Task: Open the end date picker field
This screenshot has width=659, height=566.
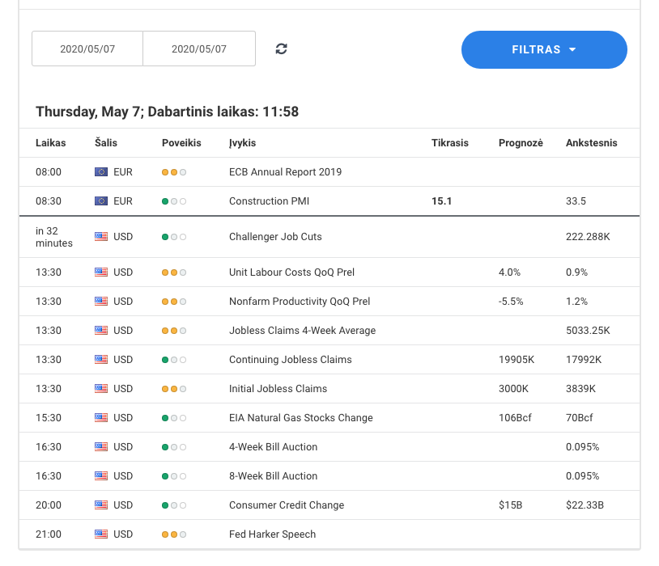Action: [198, 48]
